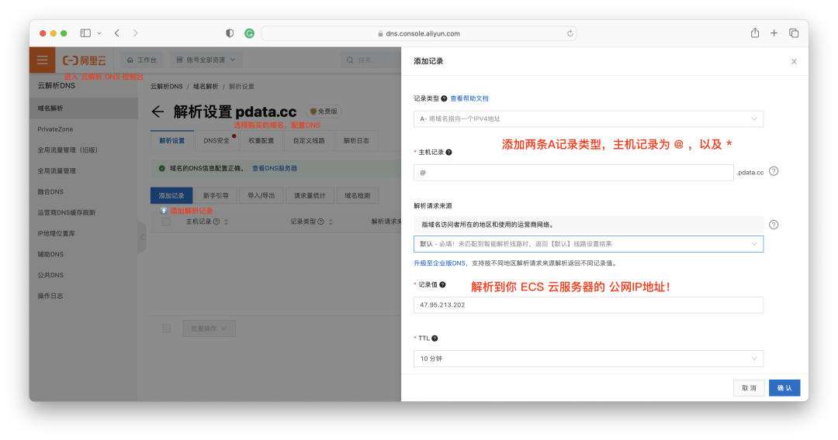Click help icon beside 主机记录 label

point(449,153)
